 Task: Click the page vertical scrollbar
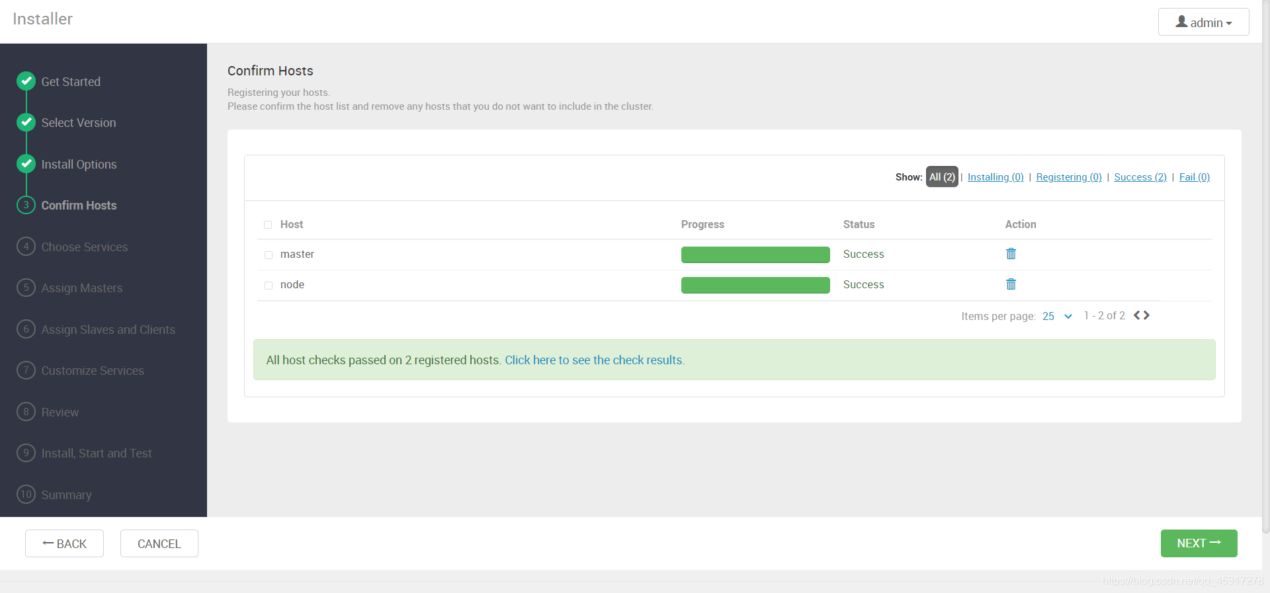(x=1266, y=266)
